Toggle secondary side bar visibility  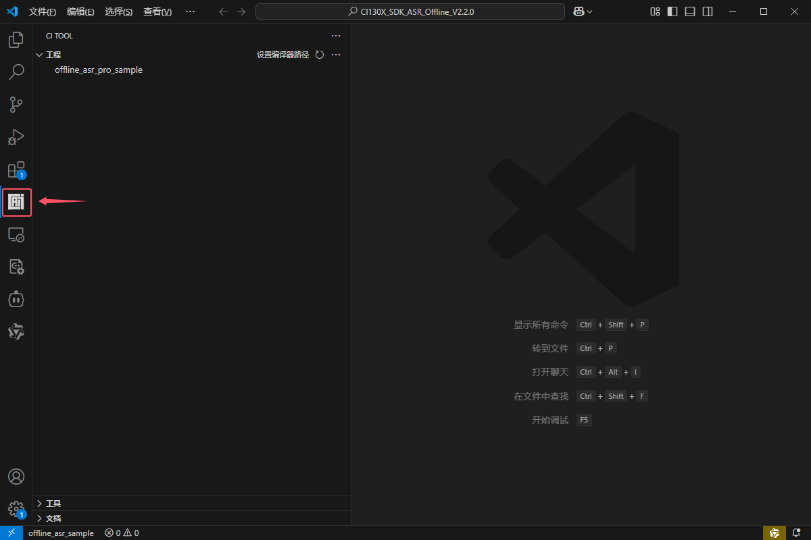[708, 11]
